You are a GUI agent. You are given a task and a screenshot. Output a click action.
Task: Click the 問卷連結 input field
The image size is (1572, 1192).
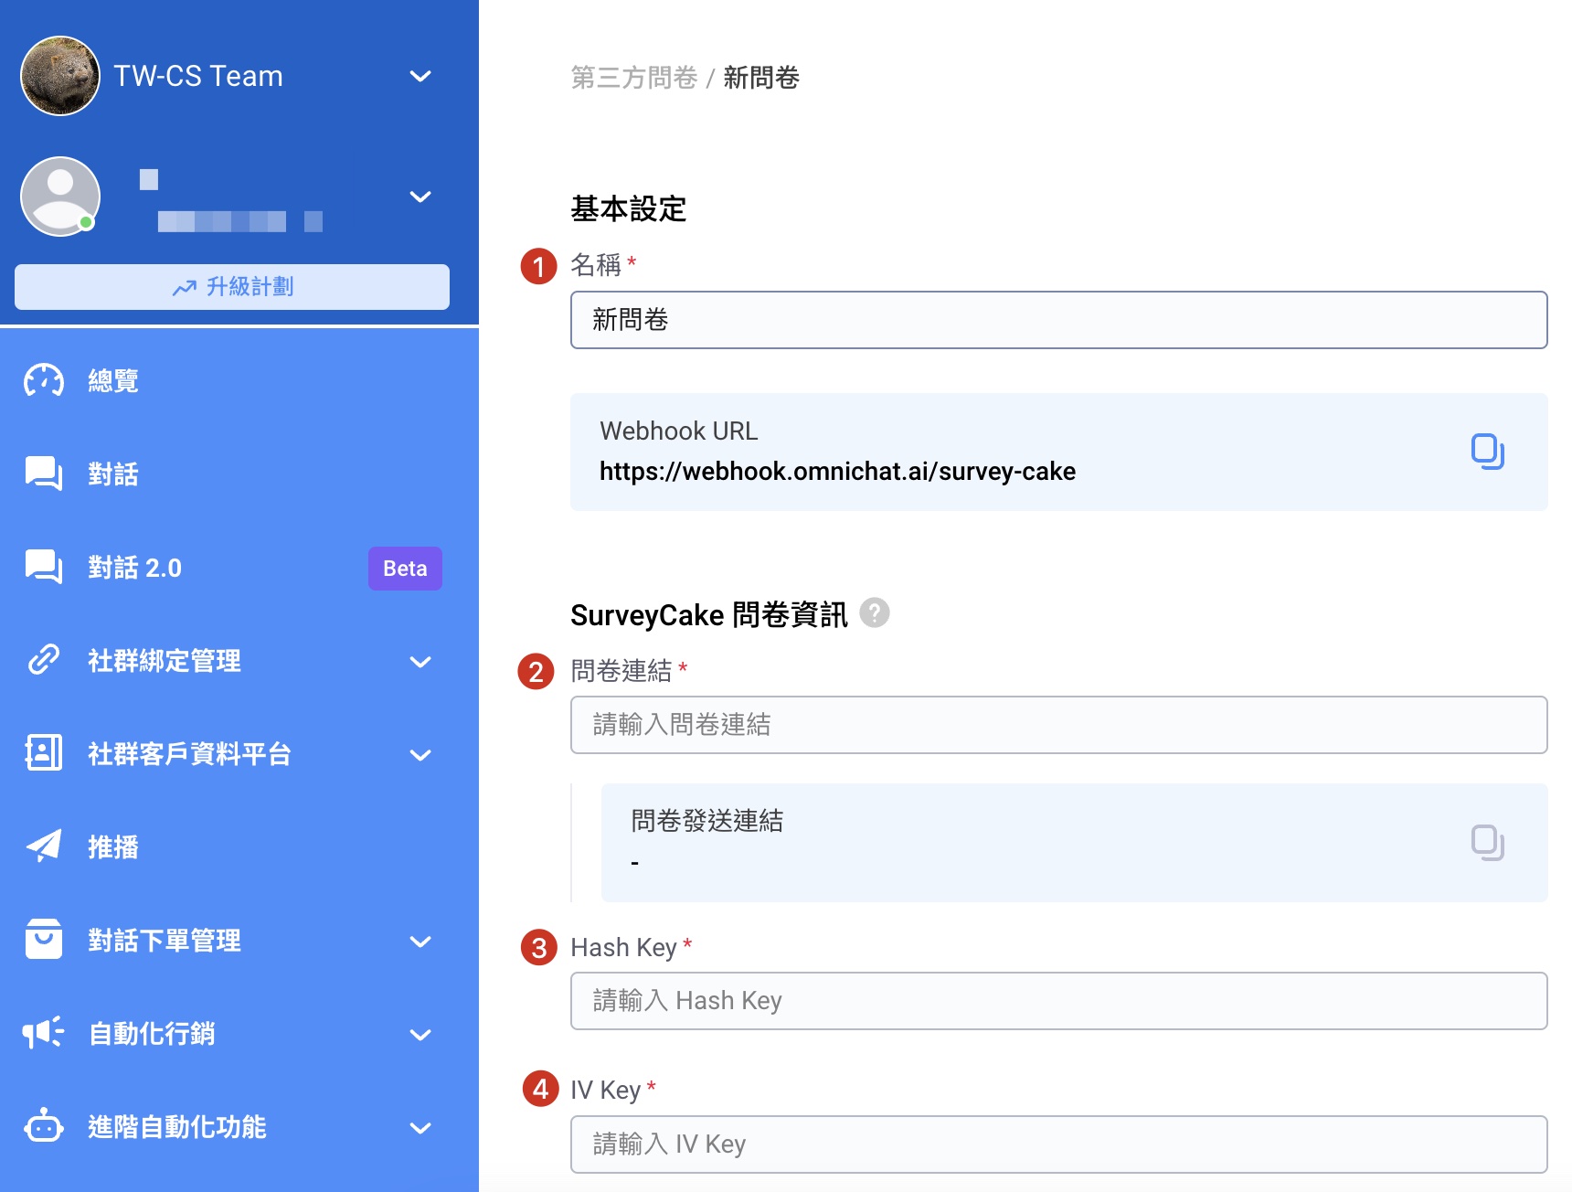[x=1058, y=725]
